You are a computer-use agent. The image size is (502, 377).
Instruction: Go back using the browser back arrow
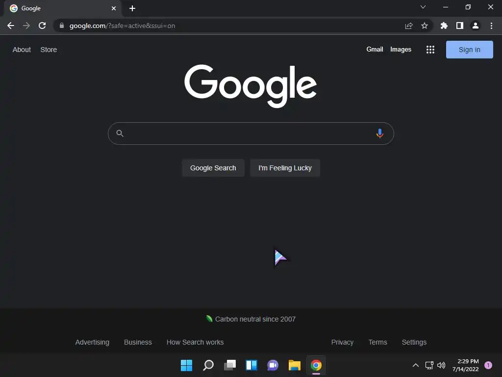pos(11,26)
